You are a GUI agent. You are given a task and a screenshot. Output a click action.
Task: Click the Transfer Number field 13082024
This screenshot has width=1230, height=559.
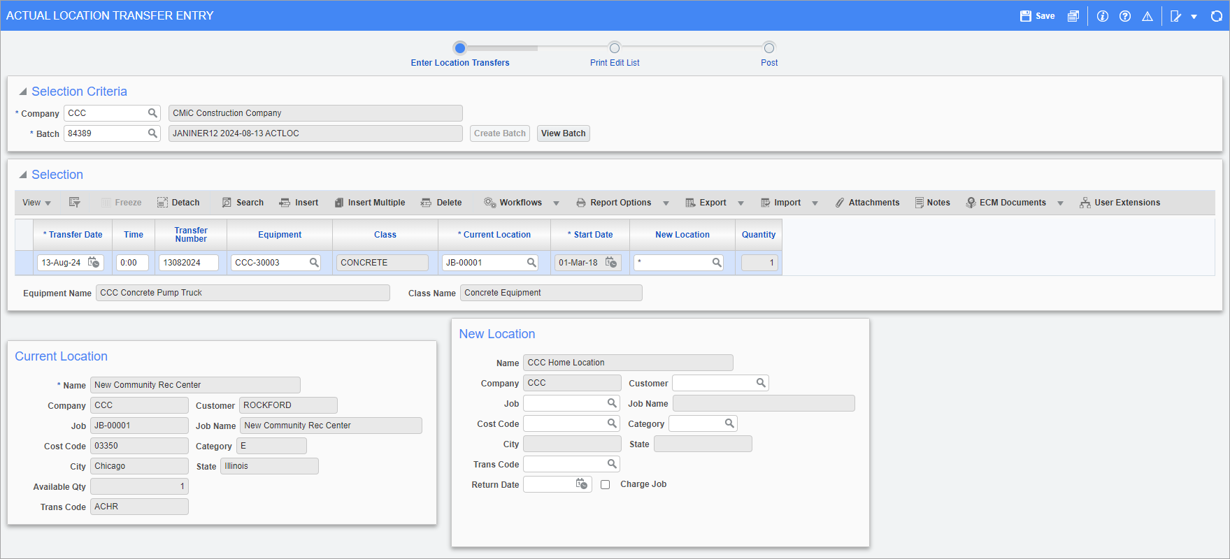click(189, 263)
